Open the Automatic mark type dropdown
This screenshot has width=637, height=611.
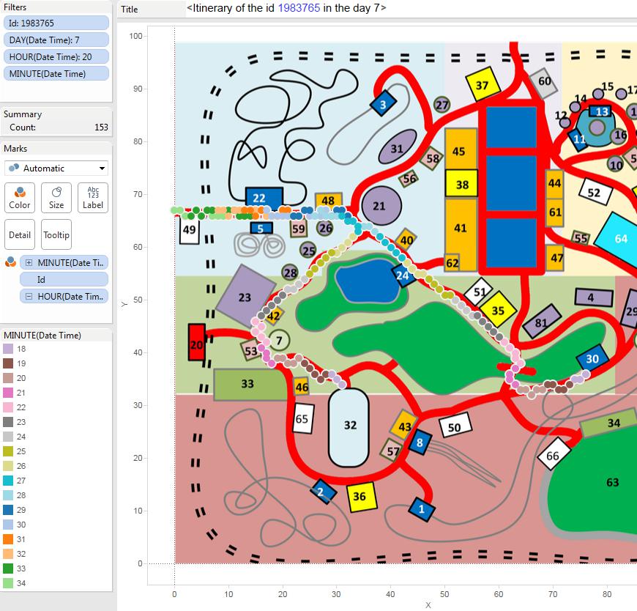(56, 168)
